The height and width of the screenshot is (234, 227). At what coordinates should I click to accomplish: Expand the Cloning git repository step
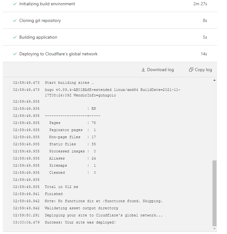click(40, 21)
